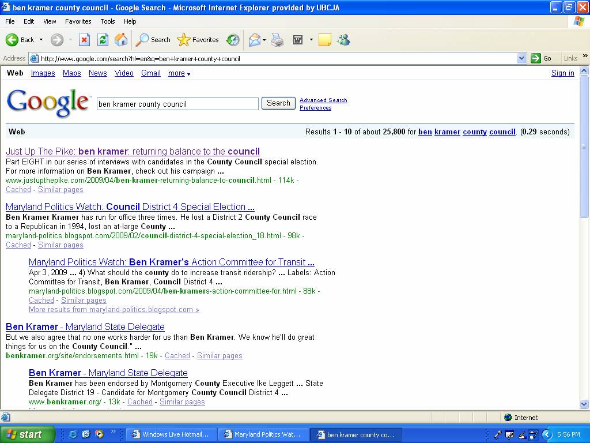
Task: Open the File menu
Action: (10, 21)
